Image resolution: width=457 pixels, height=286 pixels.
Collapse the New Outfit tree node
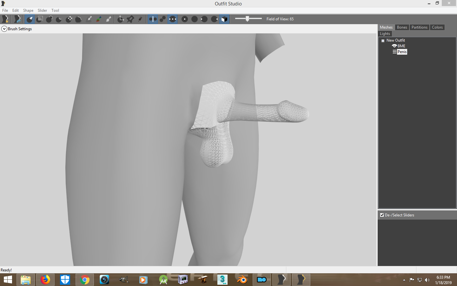pyautogui.click(x=383, y=41)
